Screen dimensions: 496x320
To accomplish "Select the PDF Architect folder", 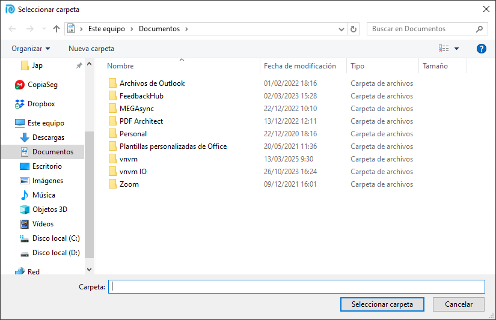I will click(x=141, y=121).
